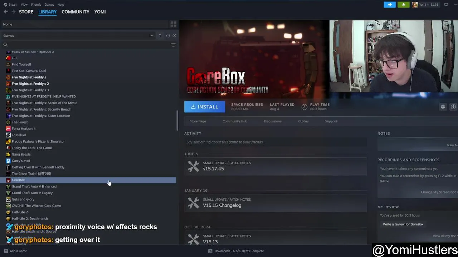458x257 pixels.
Task: Open the GoreBox info icon
Action: point(453,107)
